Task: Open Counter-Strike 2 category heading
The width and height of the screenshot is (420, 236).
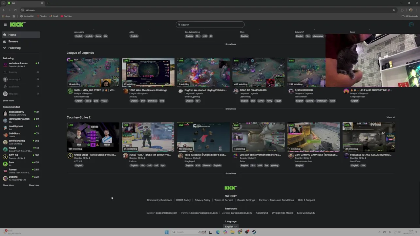Action: tap(78, 117)
